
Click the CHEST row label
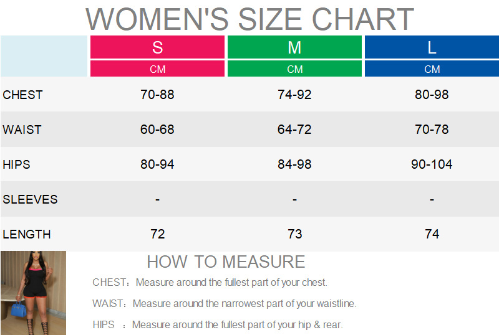tap(22, 95)
